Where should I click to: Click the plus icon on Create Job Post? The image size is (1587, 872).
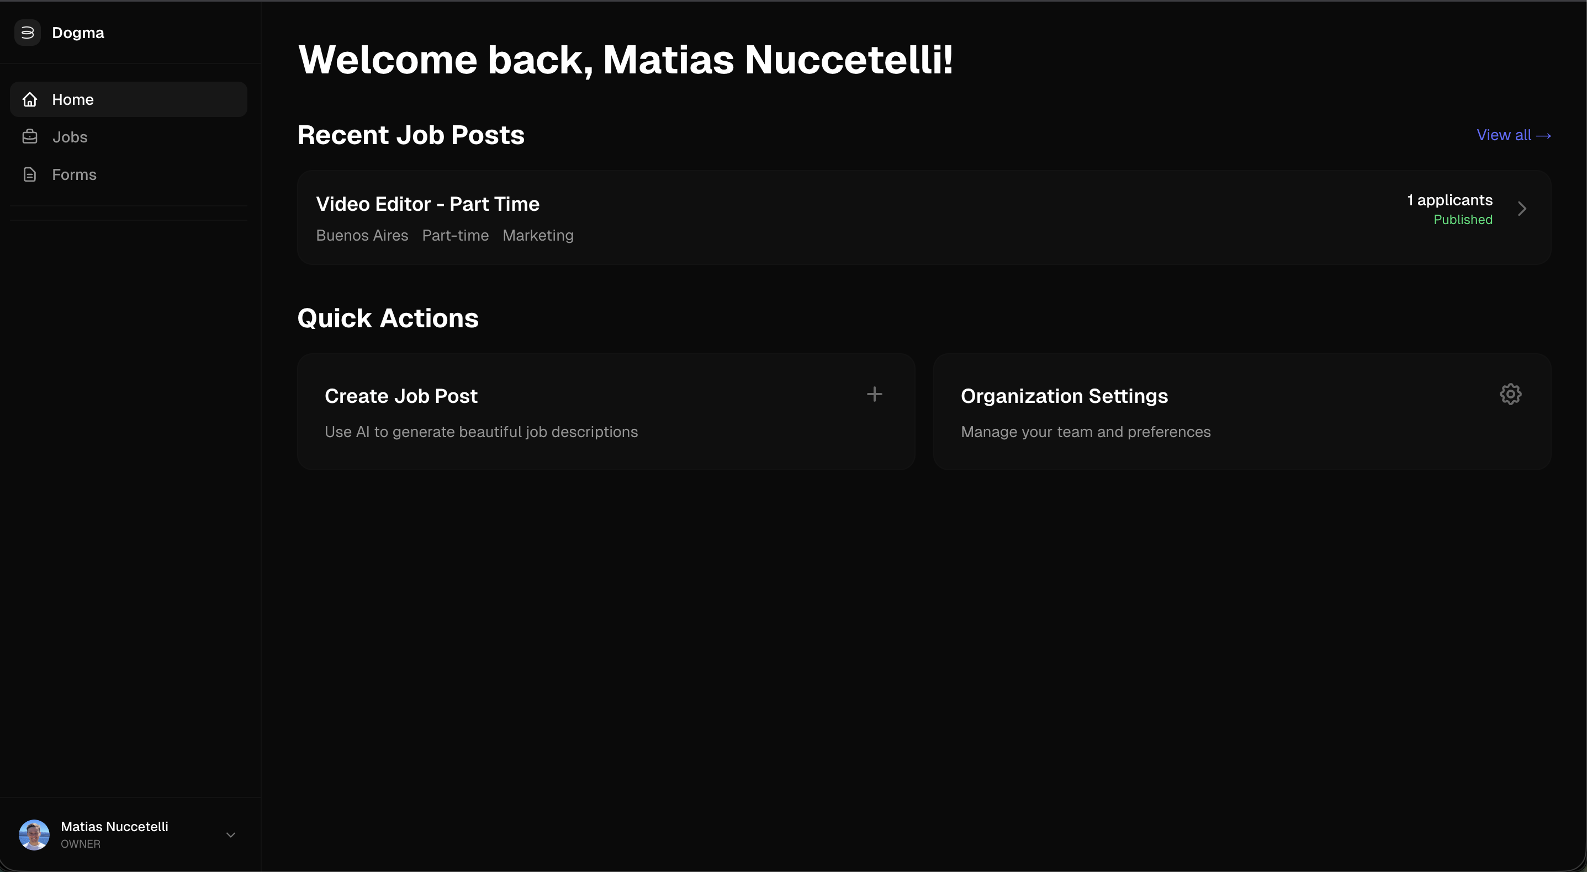[x=874, y=394]
